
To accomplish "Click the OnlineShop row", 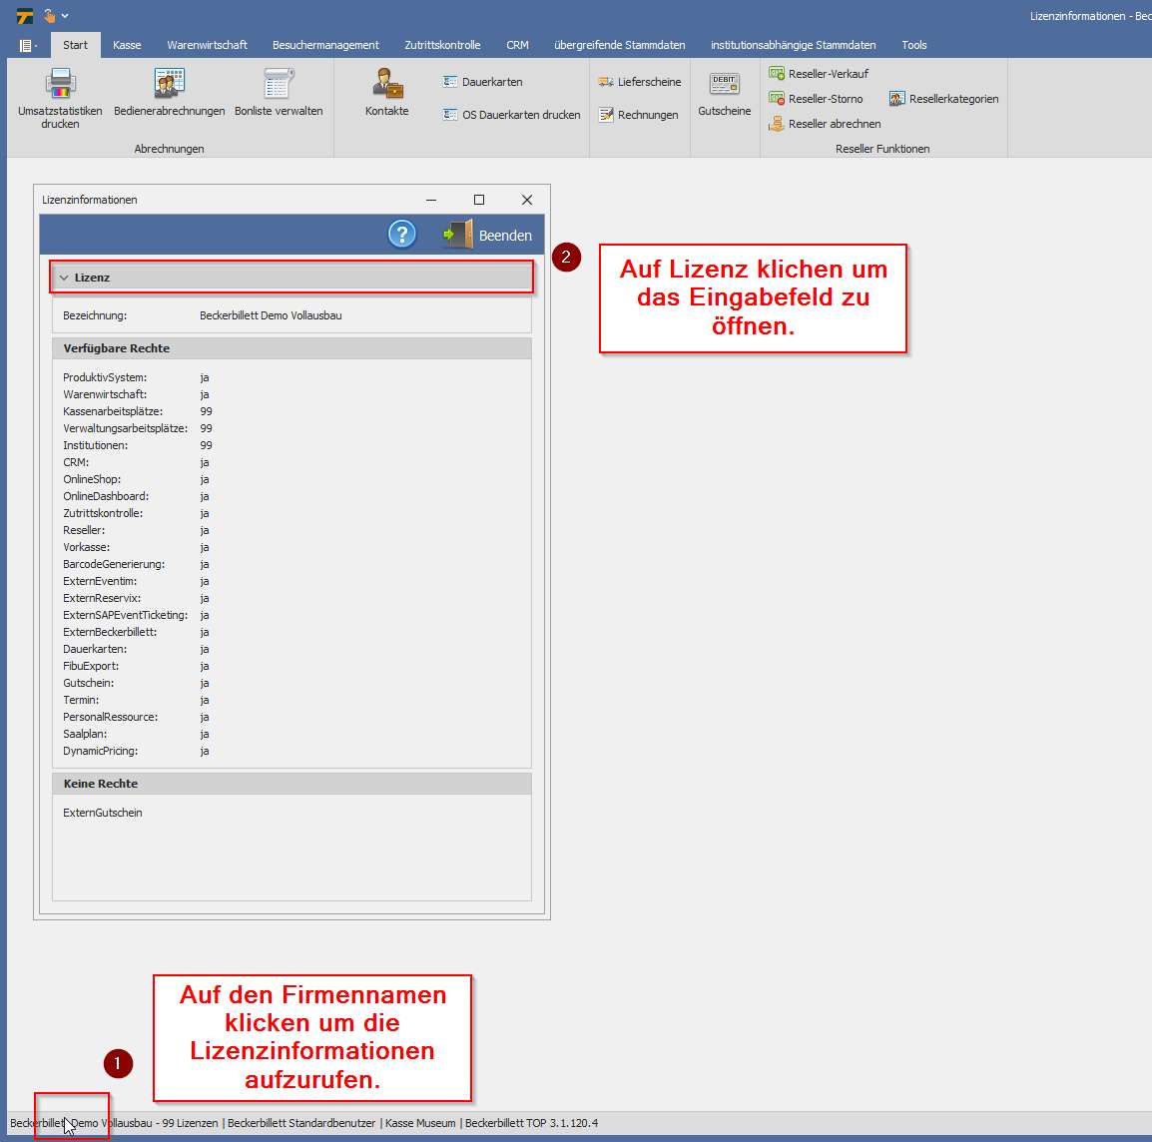I will (137, 479).
